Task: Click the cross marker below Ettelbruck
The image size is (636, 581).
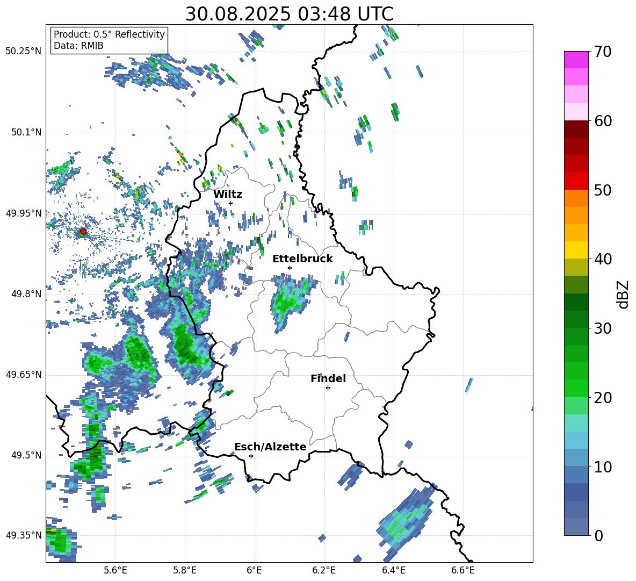Action: point(290,268)
